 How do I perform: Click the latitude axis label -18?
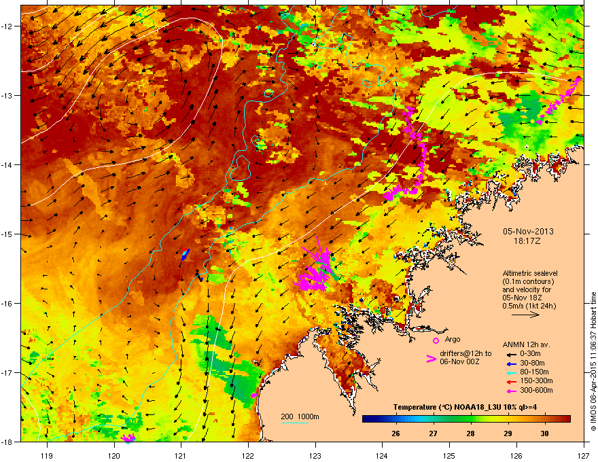(7, 442)
